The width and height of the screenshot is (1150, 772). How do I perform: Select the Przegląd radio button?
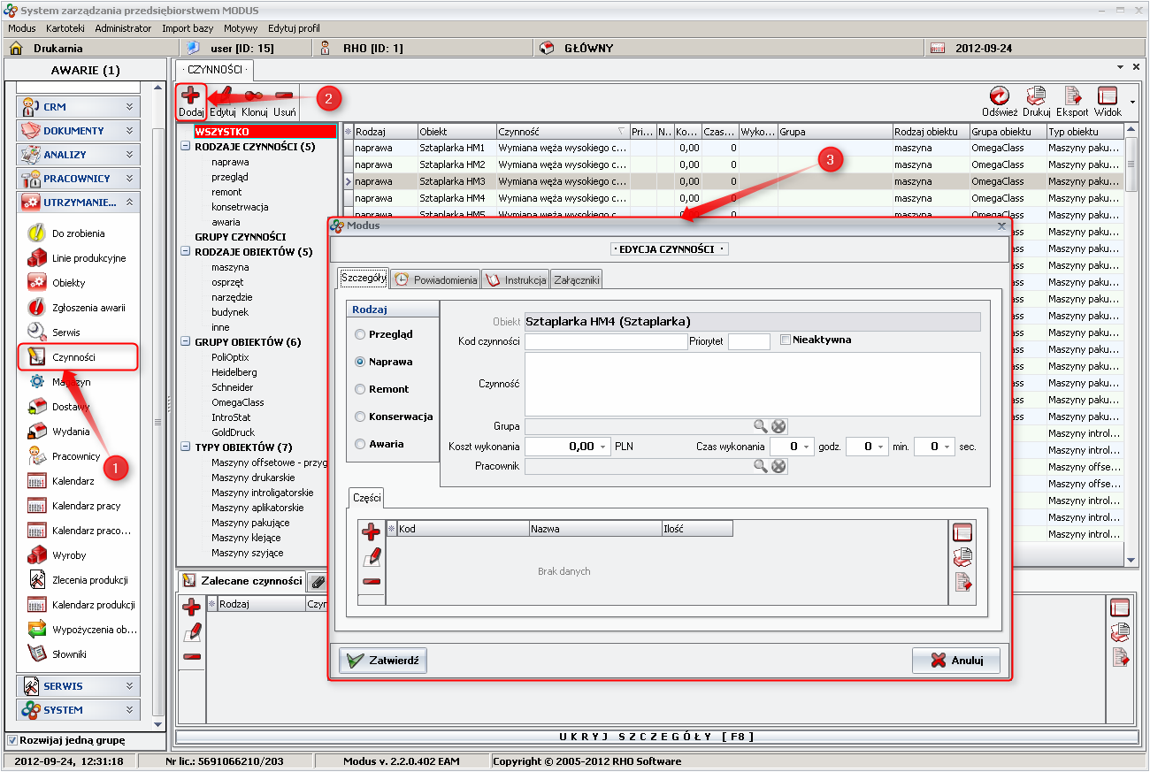[360, 334]
